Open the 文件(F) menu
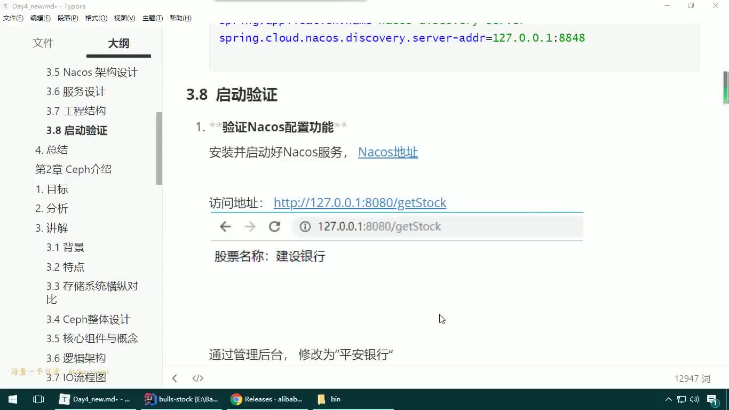The height and width of the screenshot is (410, 729). tap(13, 18)
